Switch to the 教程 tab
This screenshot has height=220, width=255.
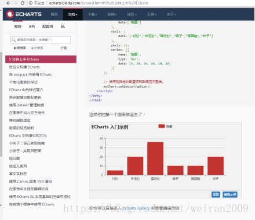(17, 27)
